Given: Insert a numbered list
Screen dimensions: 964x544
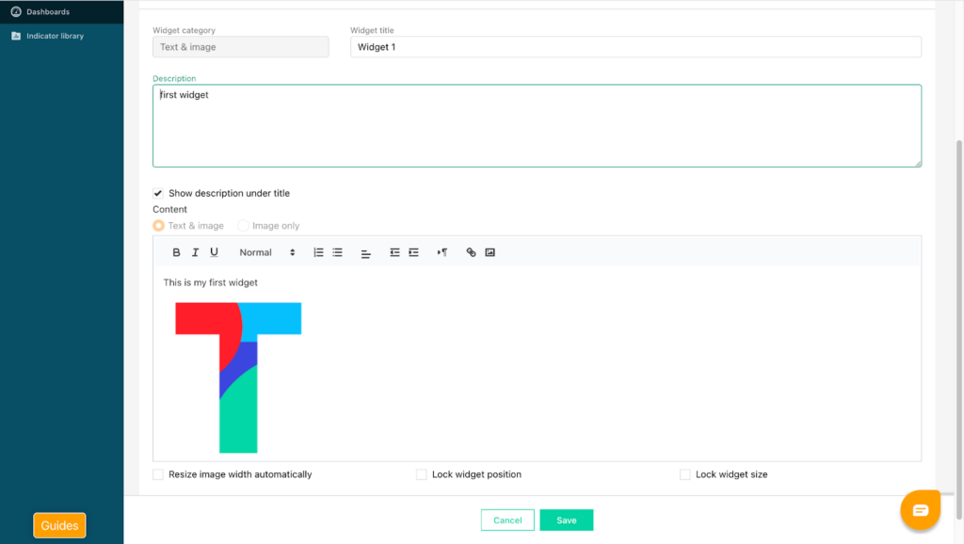Looking at the screenshot, I should tap(318, 252).
